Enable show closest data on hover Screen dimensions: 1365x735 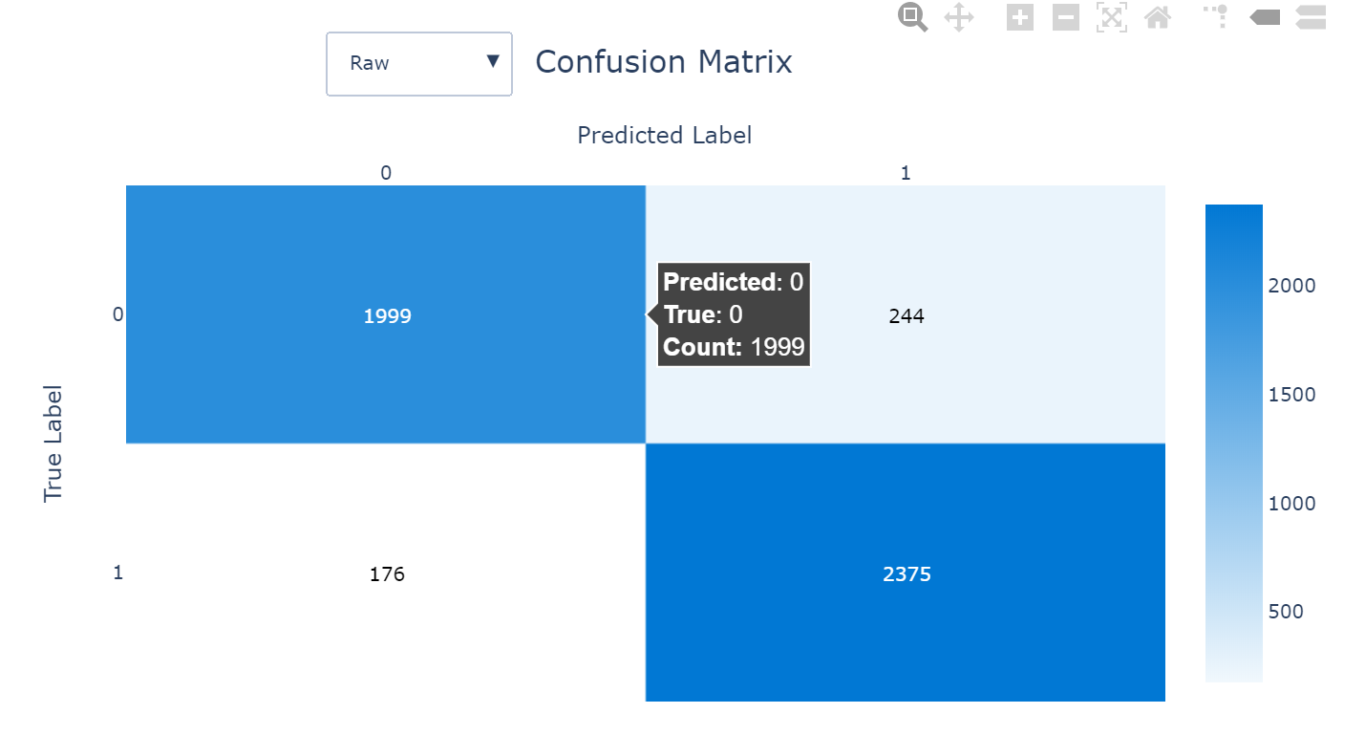point(1265,17)
